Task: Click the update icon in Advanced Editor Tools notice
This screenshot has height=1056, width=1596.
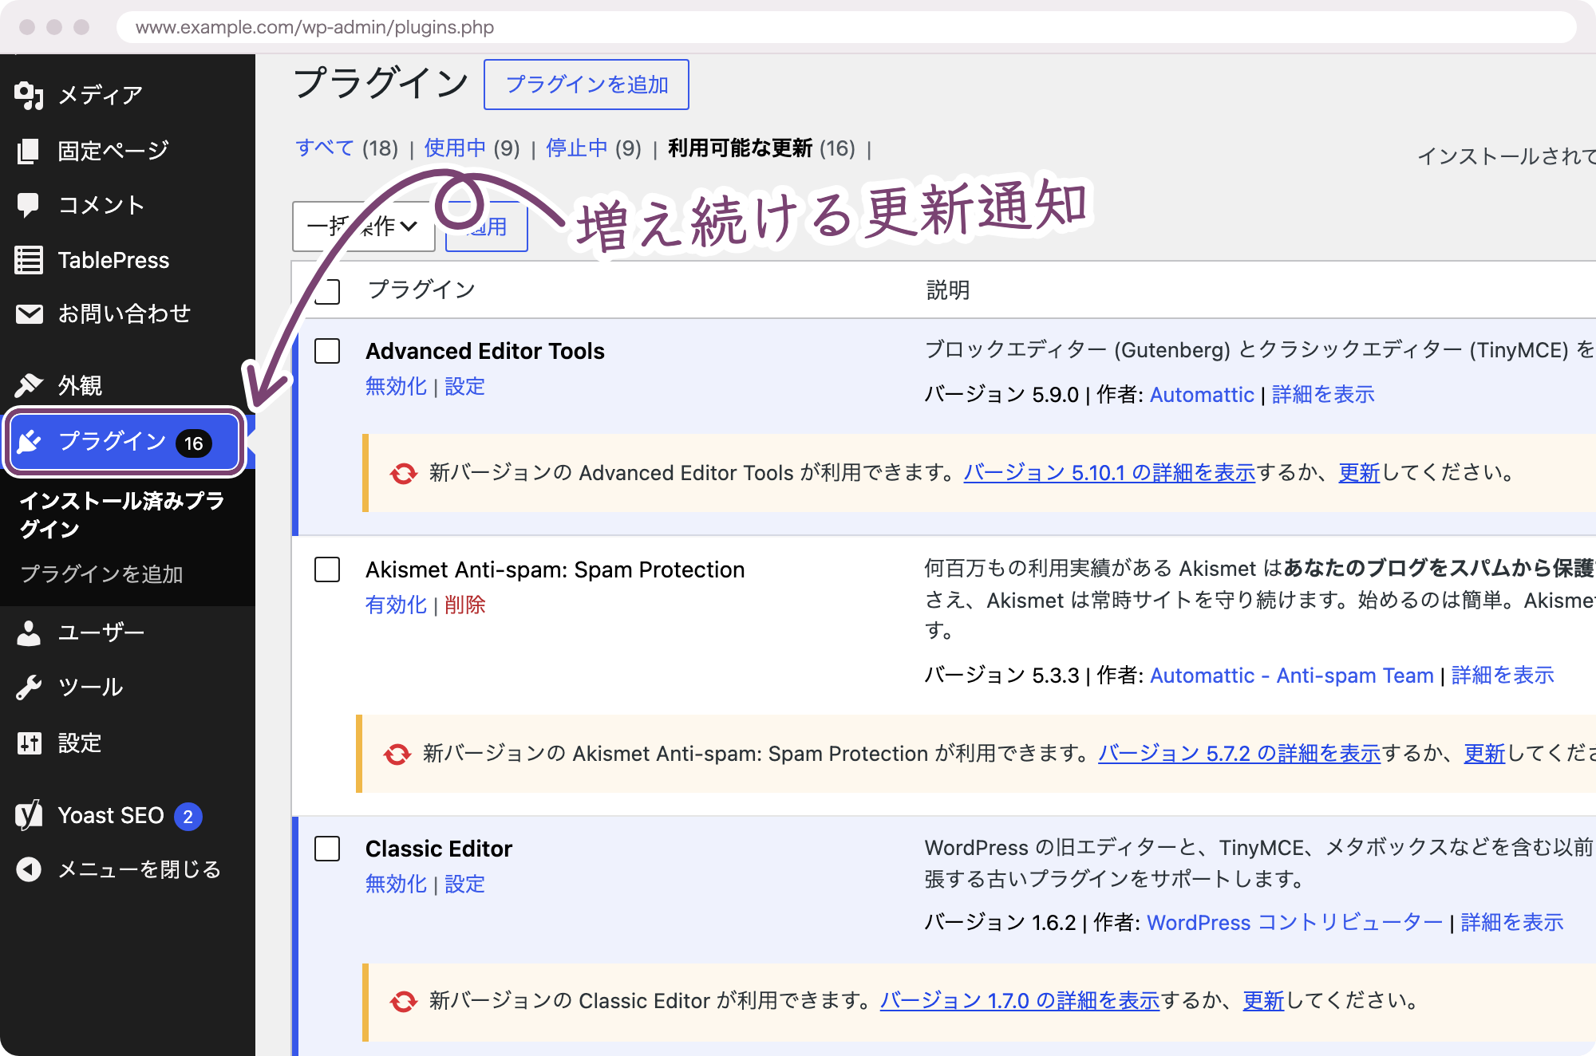Action: click(404, 474)
